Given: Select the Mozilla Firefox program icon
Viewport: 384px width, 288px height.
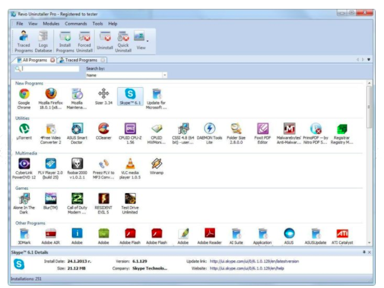Looking at the screenshot, I should pyautogui.click(x=51, y=97).
